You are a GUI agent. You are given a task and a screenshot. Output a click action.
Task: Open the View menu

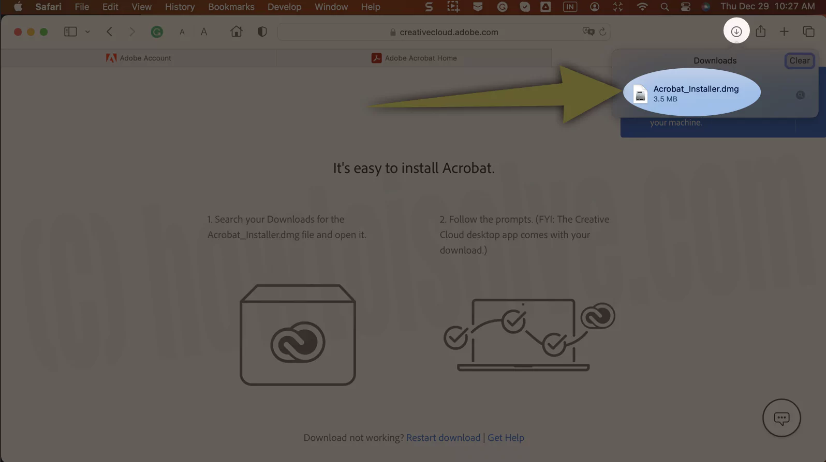pos(141,7)
